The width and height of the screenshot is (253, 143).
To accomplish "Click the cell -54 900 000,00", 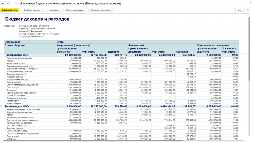I will (214, 69).
